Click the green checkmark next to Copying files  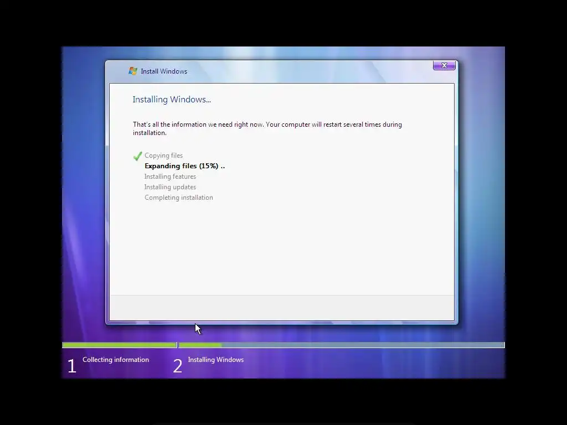coord(137,156)
